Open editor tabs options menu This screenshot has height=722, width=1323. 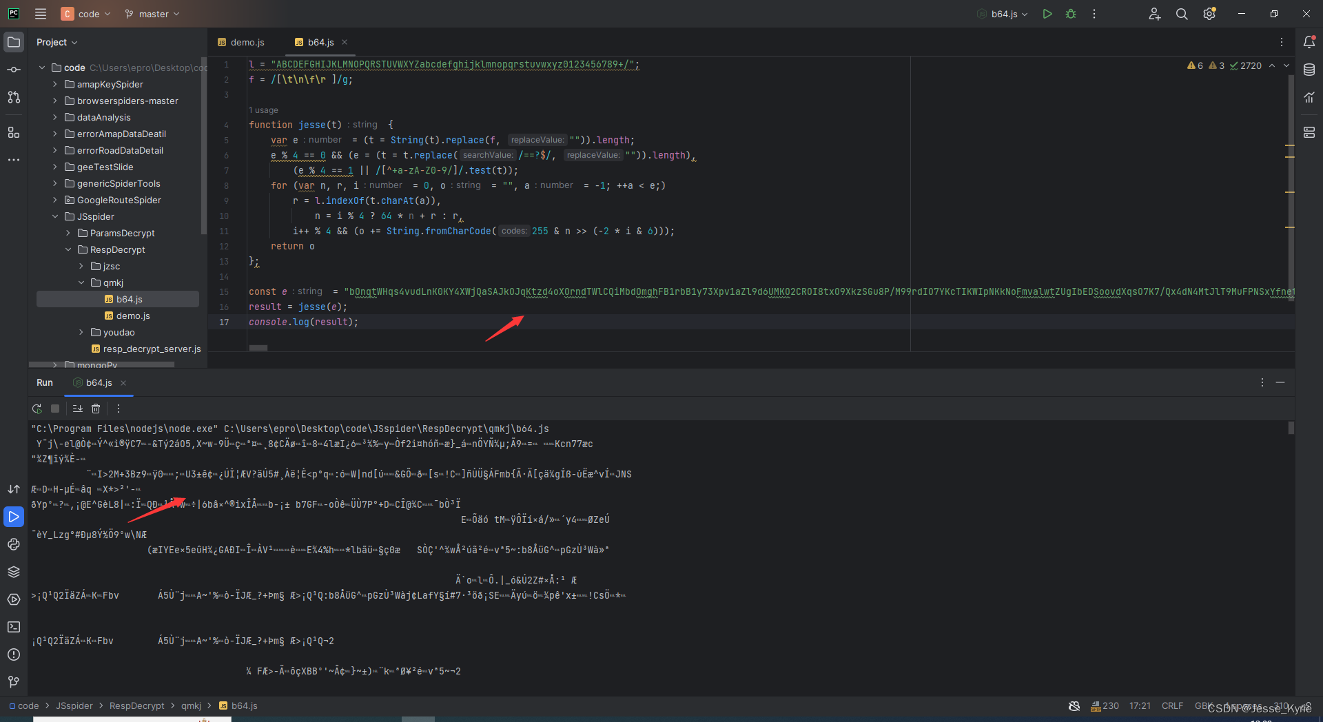tap(1282, 42)
